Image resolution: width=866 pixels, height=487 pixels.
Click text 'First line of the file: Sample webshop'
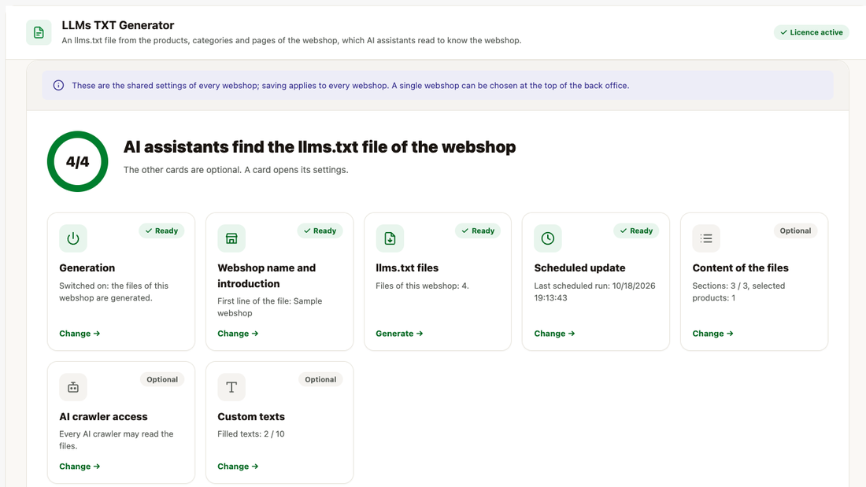click(x=269, y=307)
